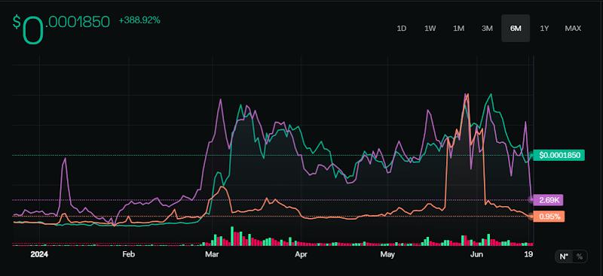The height and width of the screenshot is (276, 603).
Task: Switch chart to 1M range
Action: (x=458, y=29)
